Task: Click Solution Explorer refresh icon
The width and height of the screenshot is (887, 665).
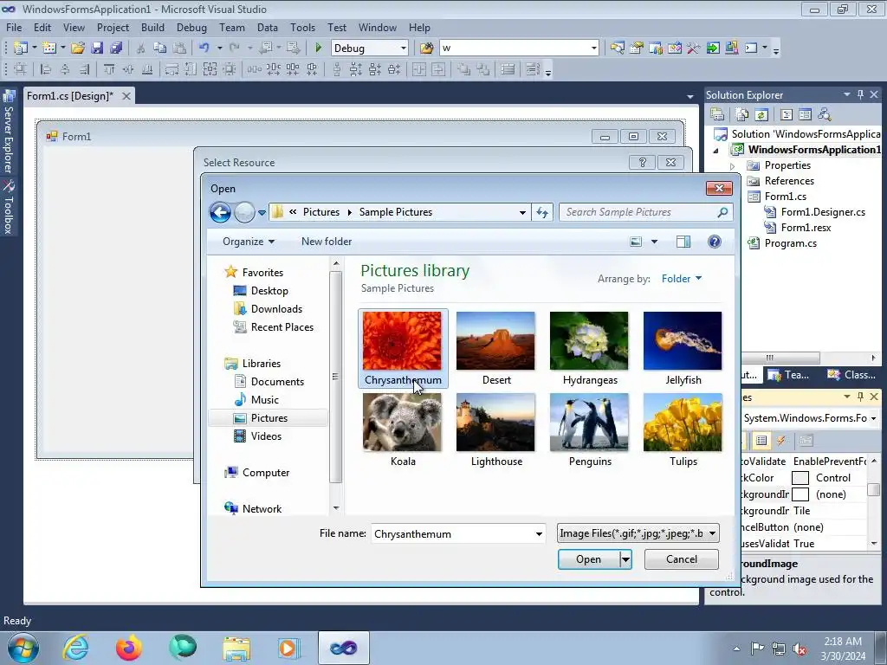Action: coord(761,115)
